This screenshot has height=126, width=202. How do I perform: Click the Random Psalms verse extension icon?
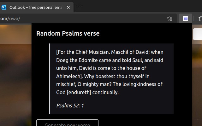coord(186,19)
